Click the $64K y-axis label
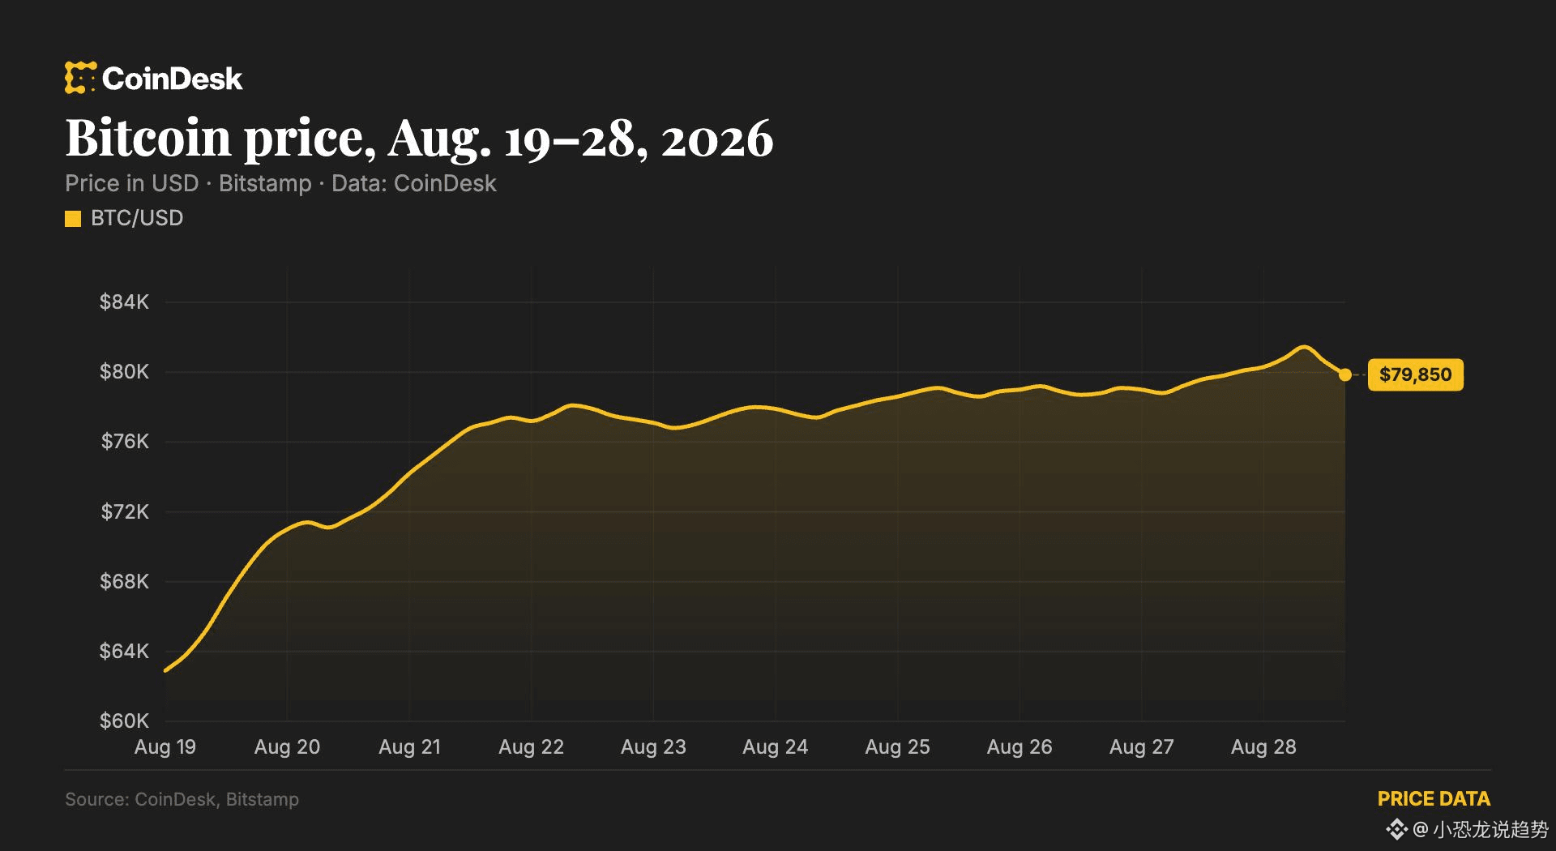This screenshot has width=1556, height=851. click(124, 651)
